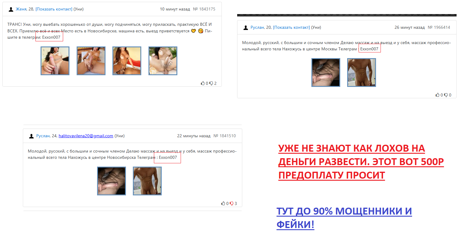Click the profile icon beside Руслан, 20
Image resolution: width=471 pixels, height=252 pixels.
tap(246, 28)
